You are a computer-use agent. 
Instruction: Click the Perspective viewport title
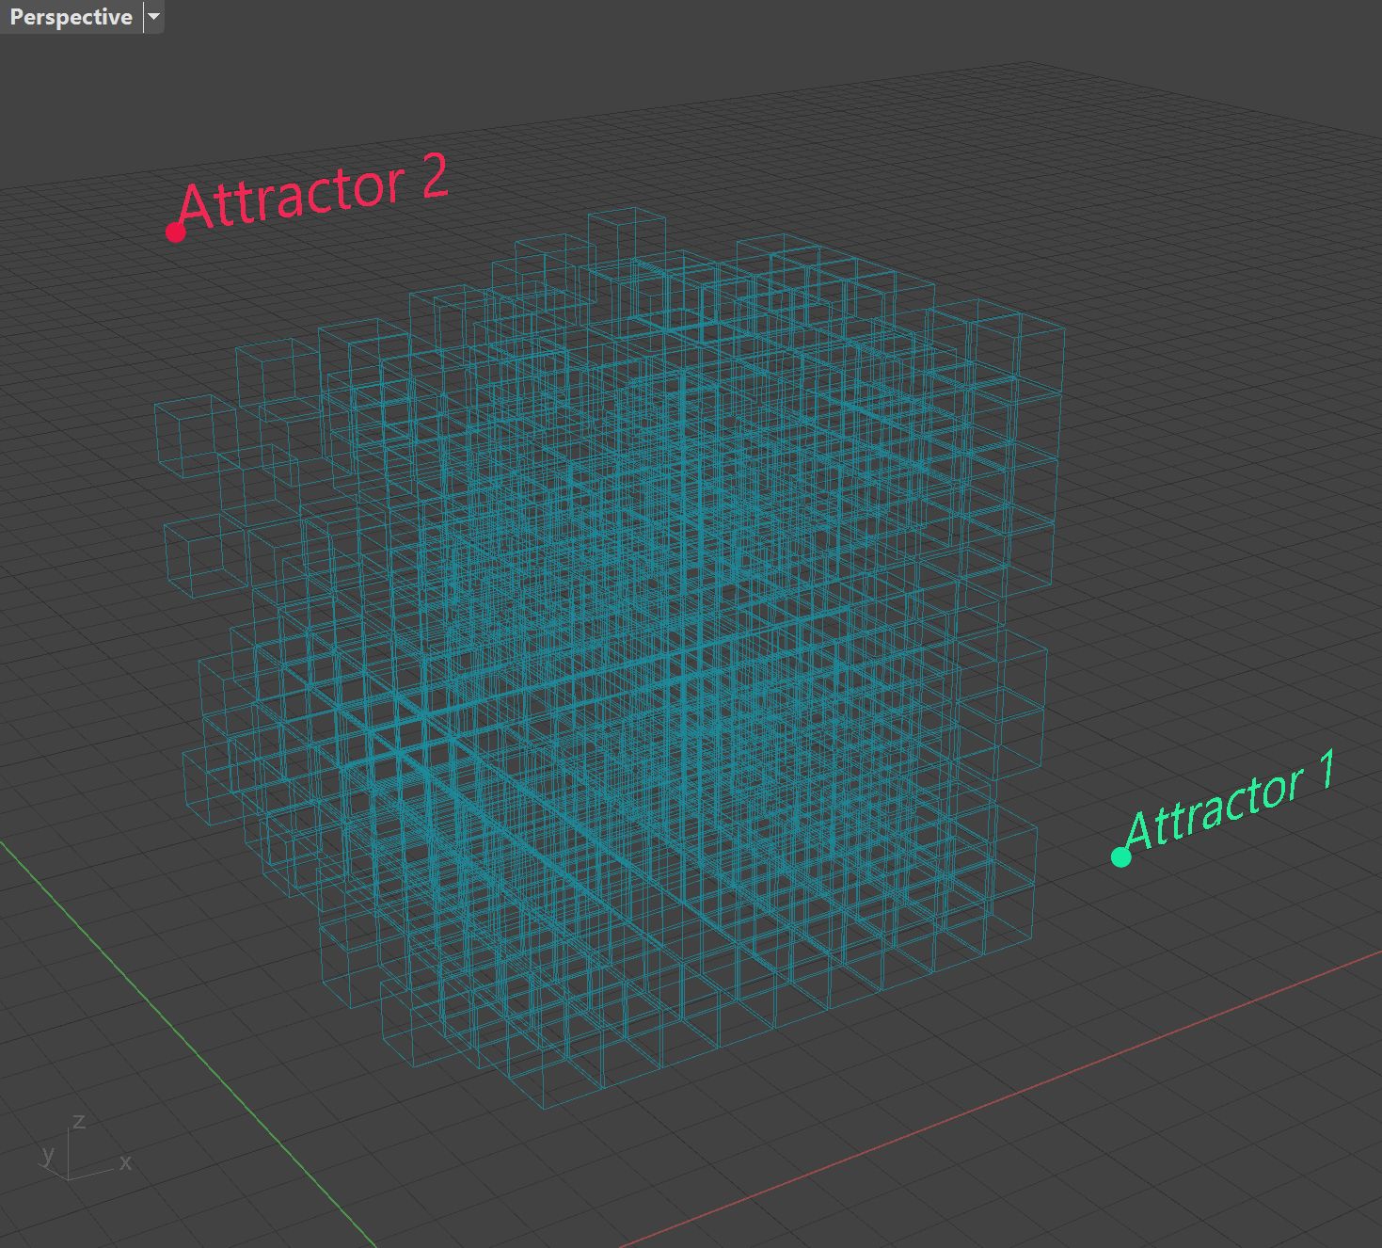(x=71, y=17)
